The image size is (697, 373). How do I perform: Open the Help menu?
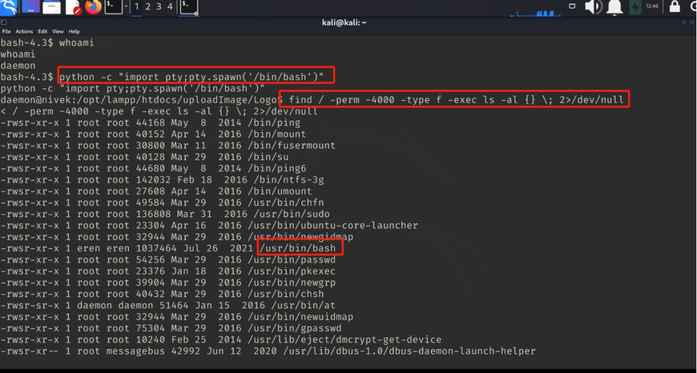pyautogui.click(x=74, y=31)
